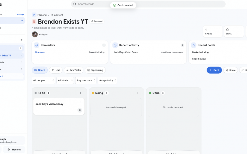Open the Manage link in sidebar
The width and height of the screenshot is (247, 154).
click(x=20, y=14)
